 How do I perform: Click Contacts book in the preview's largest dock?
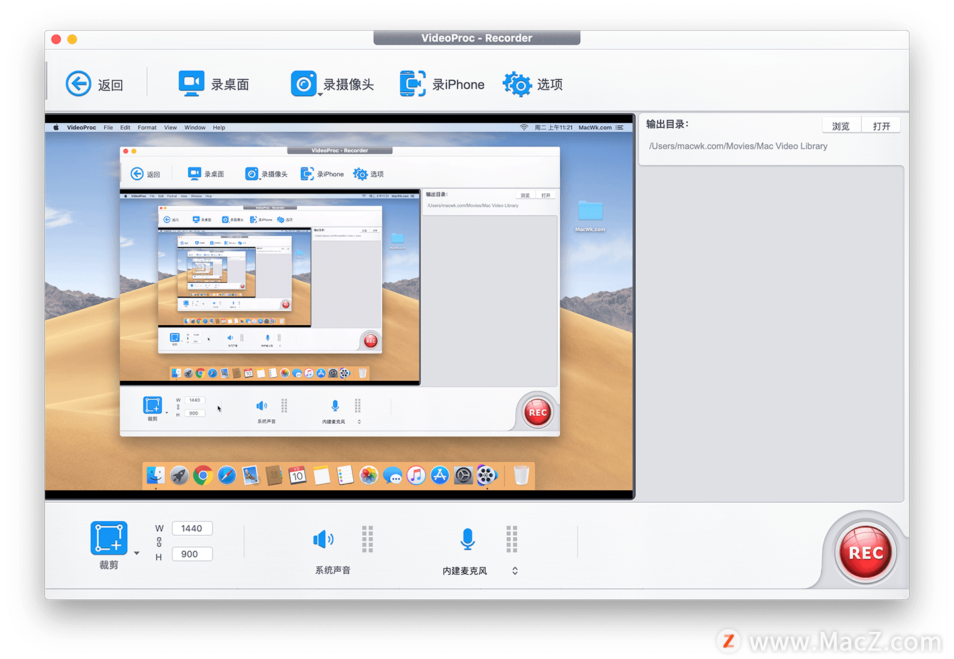click(x=274, y=475)
